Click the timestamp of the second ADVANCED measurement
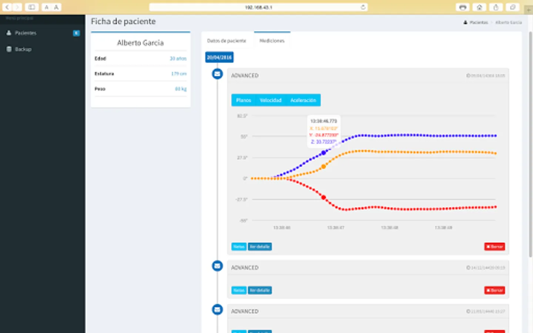 point(486,268)
